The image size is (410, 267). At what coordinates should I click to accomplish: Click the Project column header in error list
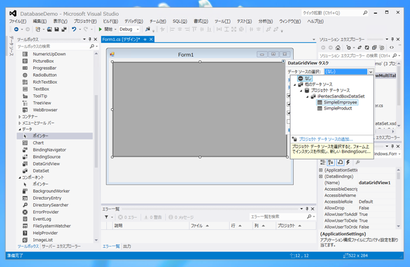tap(295, 226)
